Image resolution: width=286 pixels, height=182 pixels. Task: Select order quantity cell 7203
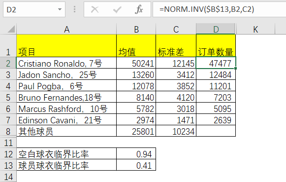tap(216, 97)
